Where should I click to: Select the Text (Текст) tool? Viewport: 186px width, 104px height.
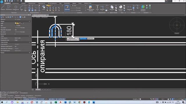click(x=97, y=8)
